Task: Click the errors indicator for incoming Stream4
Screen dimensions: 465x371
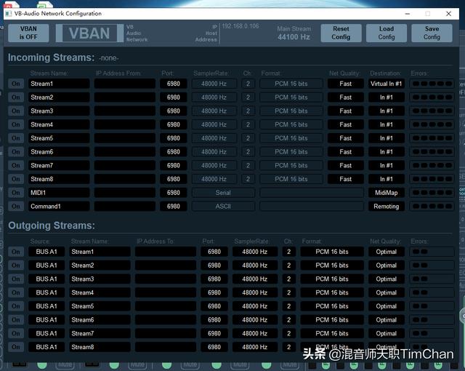Action: tap(432, 124)
